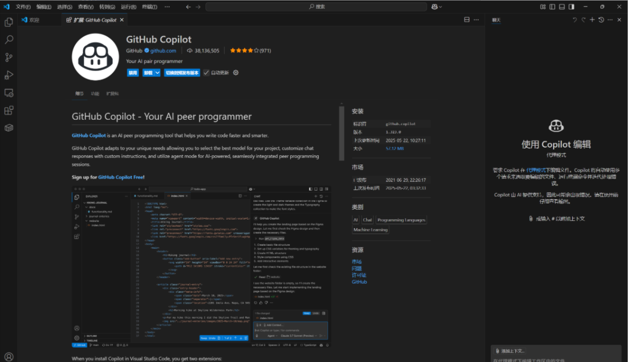Image resolution: width=628 pixels, height=362 pixels.
Task: Click the bold GitHub Copilot link in description
Action: point(88,135)
